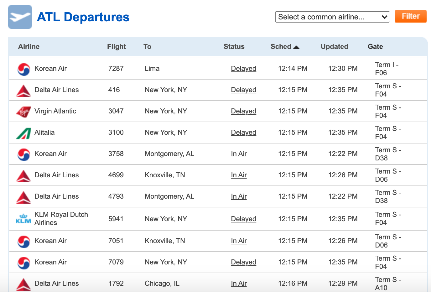
Task: Click the airplane departures icon
Action: click(20, 17)
